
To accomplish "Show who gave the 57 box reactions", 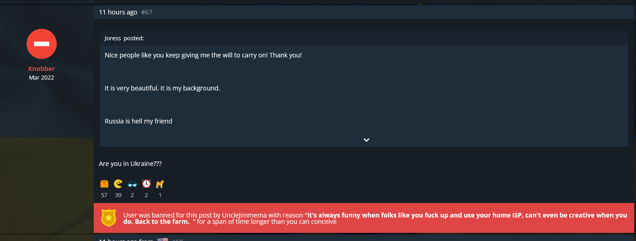I will coord(104,195).
